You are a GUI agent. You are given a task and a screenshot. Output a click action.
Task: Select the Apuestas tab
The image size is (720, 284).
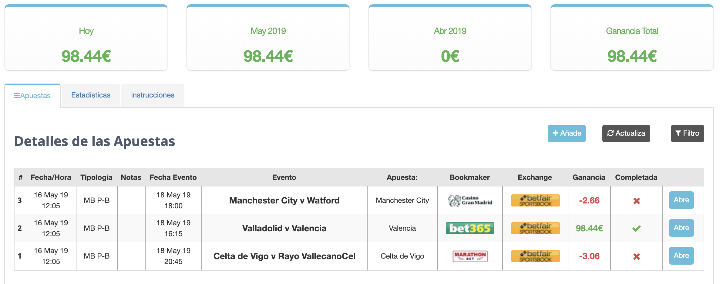tap(32, 96)
